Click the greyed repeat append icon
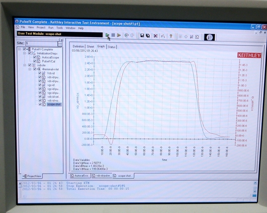 tap(132, 35)
